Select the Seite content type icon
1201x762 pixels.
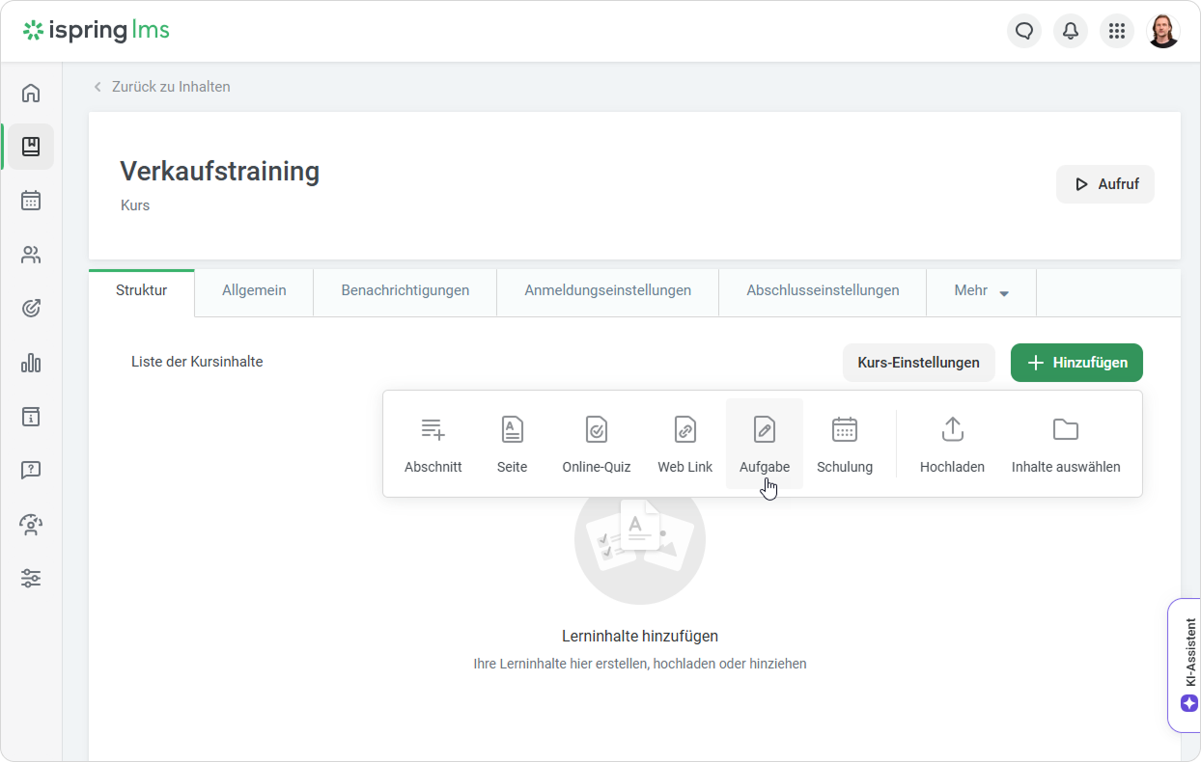click(512, 430)
